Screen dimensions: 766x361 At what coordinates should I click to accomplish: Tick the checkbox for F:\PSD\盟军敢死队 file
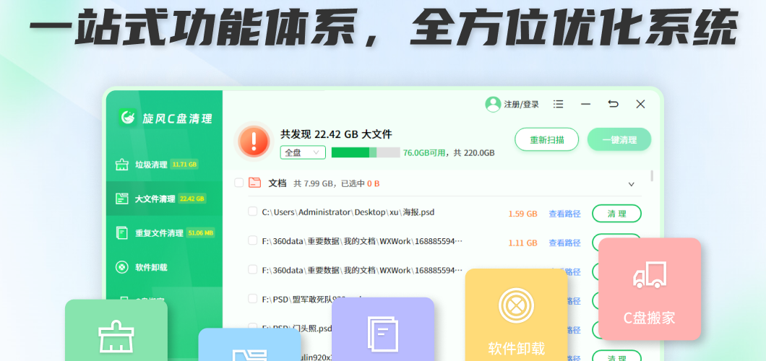pos(253,299)
